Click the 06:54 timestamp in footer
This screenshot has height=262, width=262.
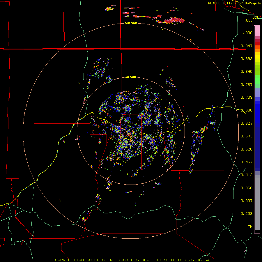pyautogui.click(x=203, y=260)
